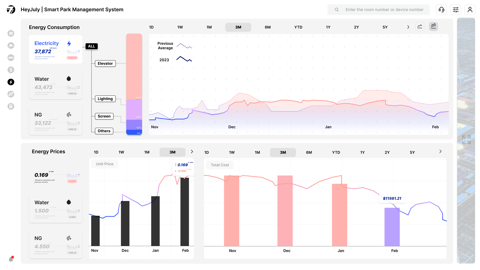Image resolution: width=480 pixels, height=270 pixels.
Task: Select 6M tab in Energy Consumption
Action: (x=267, y=27)
